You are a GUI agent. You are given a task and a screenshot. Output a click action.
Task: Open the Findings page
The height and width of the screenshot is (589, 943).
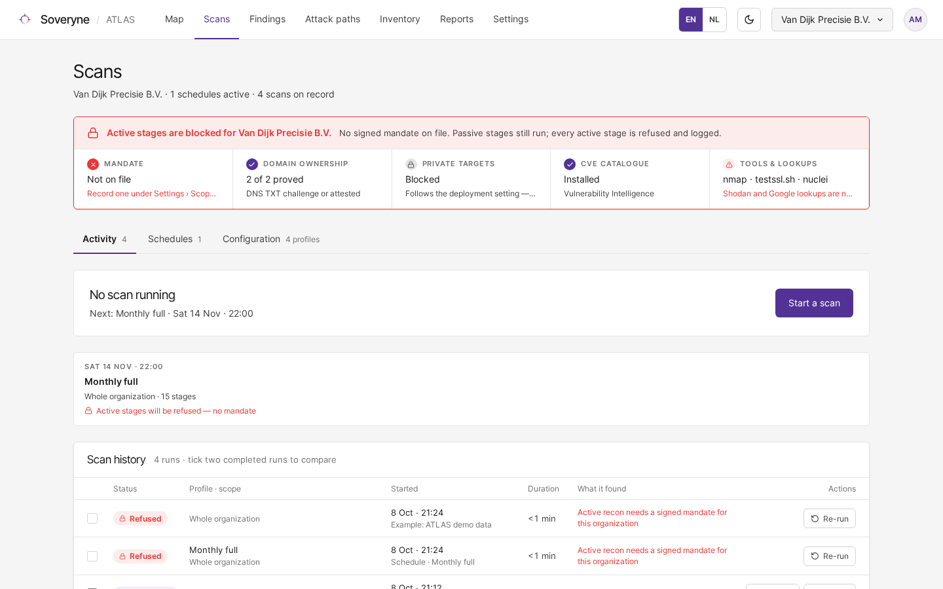267,19
